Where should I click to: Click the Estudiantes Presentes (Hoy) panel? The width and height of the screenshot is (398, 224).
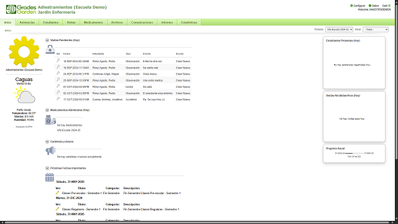354,62
